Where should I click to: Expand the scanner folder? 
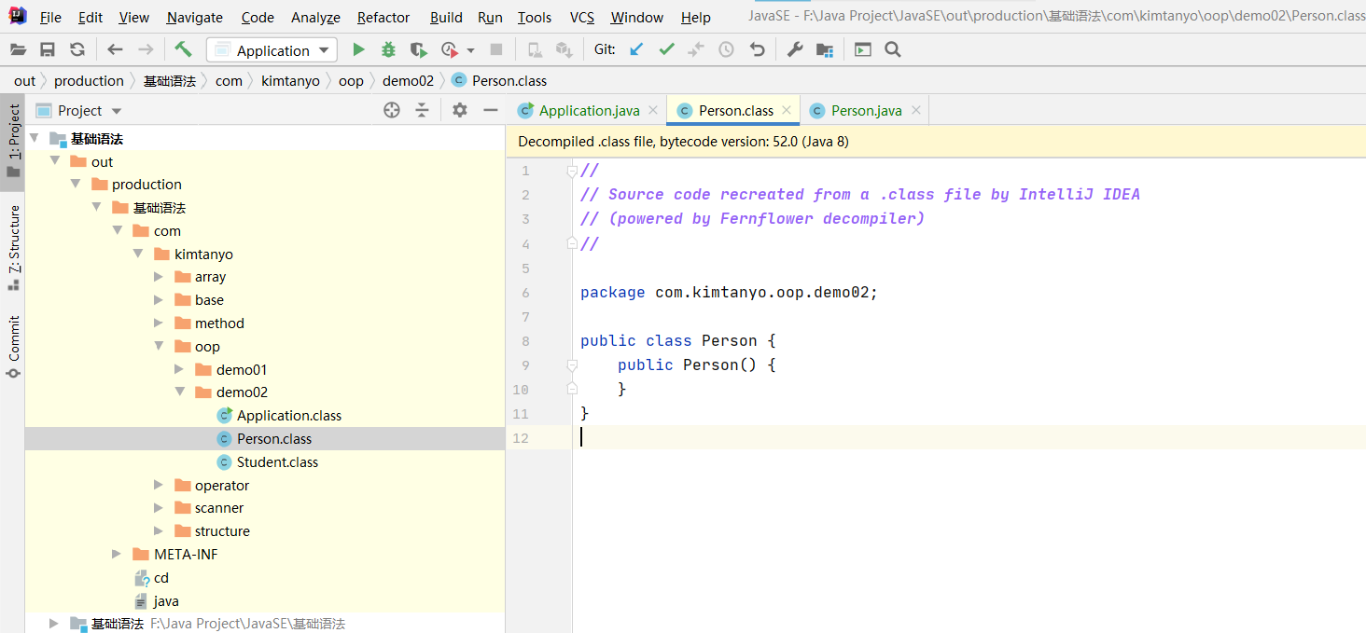159,508
